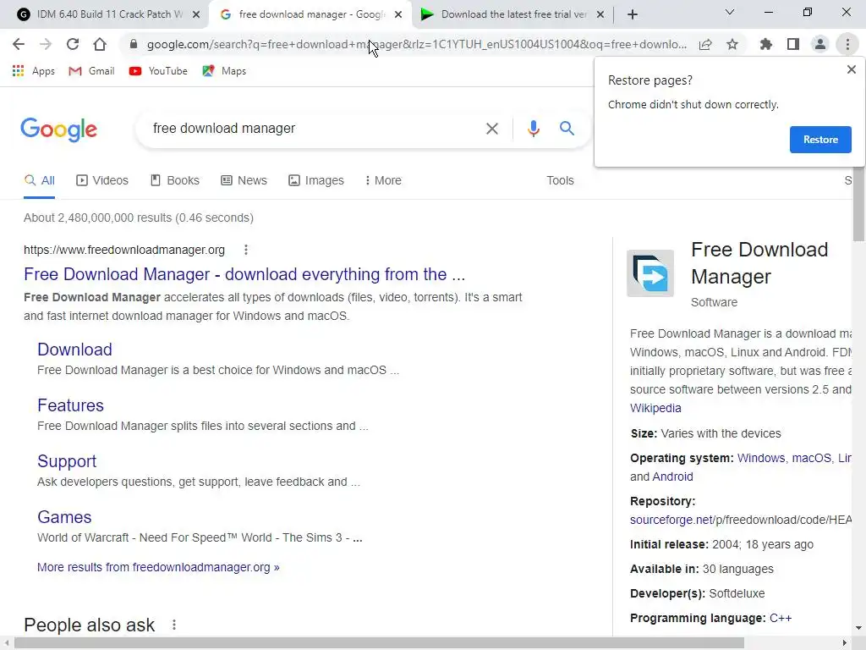Open the Apps bookmark grid
Screen dimensions: 866x650
pos(34,71)
